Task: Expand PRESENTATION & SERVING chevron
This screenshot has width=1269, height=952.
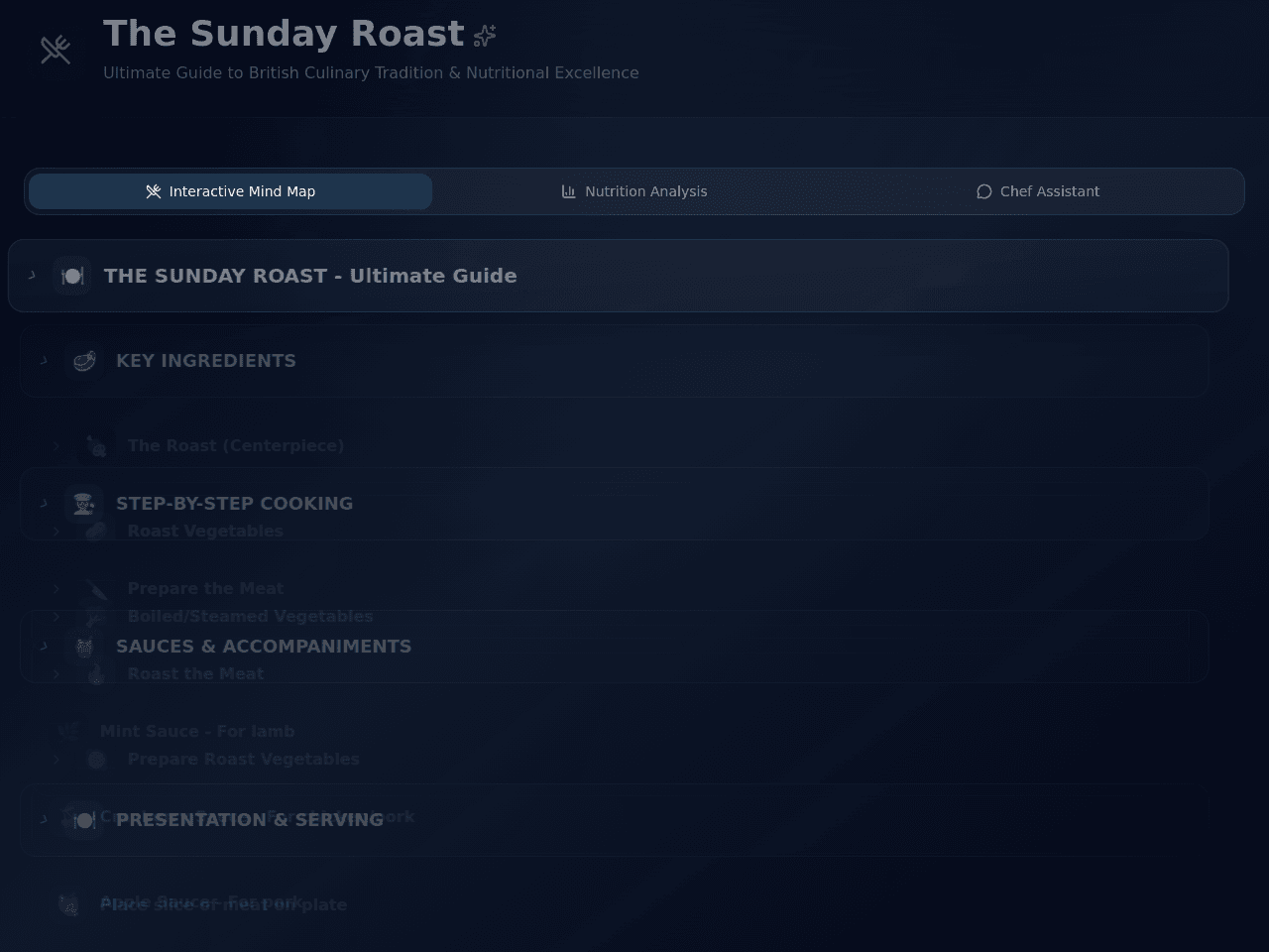Action: 44,820
